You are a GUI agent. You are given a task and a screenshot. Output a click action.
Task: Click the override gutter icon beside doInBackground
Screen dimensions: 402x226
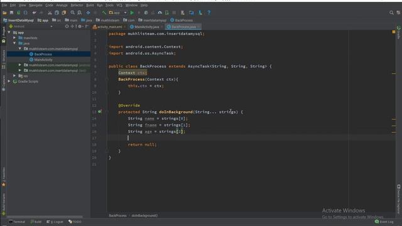click(100, 112)
